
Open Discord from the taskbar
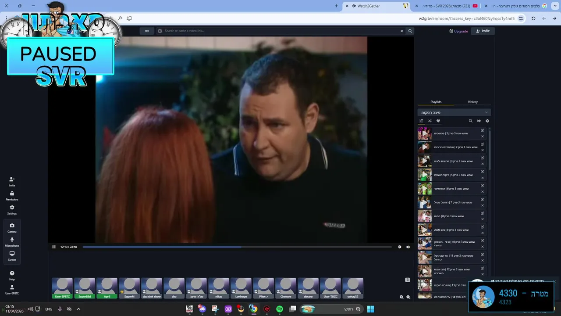202,309
